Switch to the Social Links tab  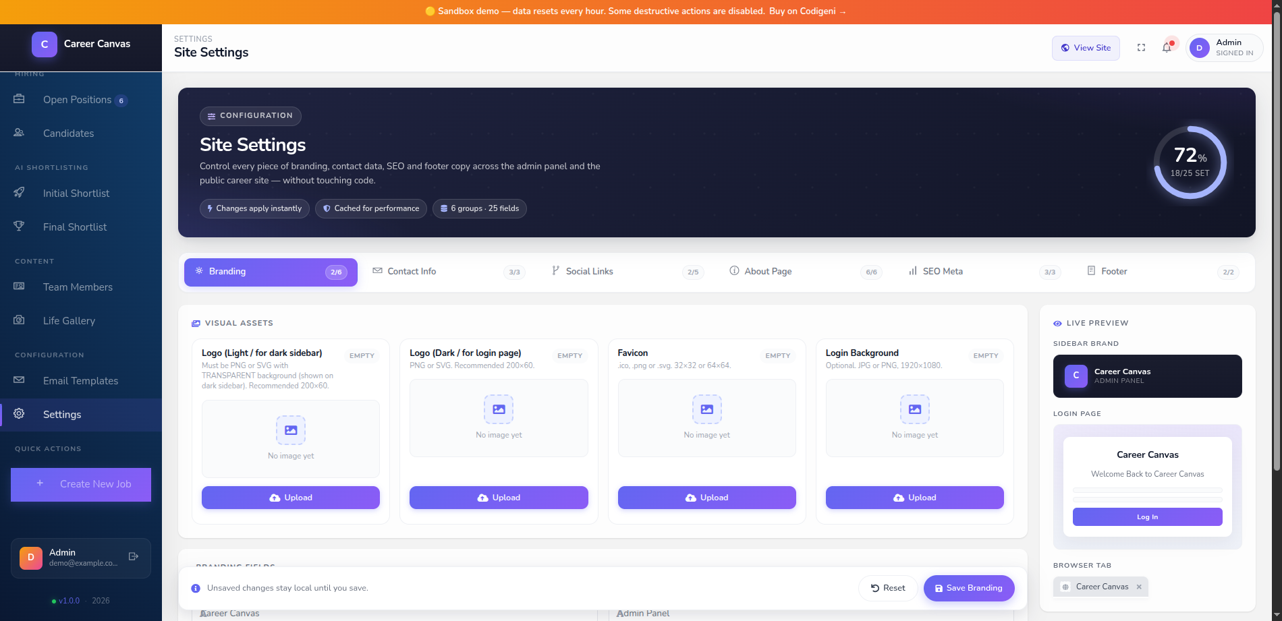point(628,272)
